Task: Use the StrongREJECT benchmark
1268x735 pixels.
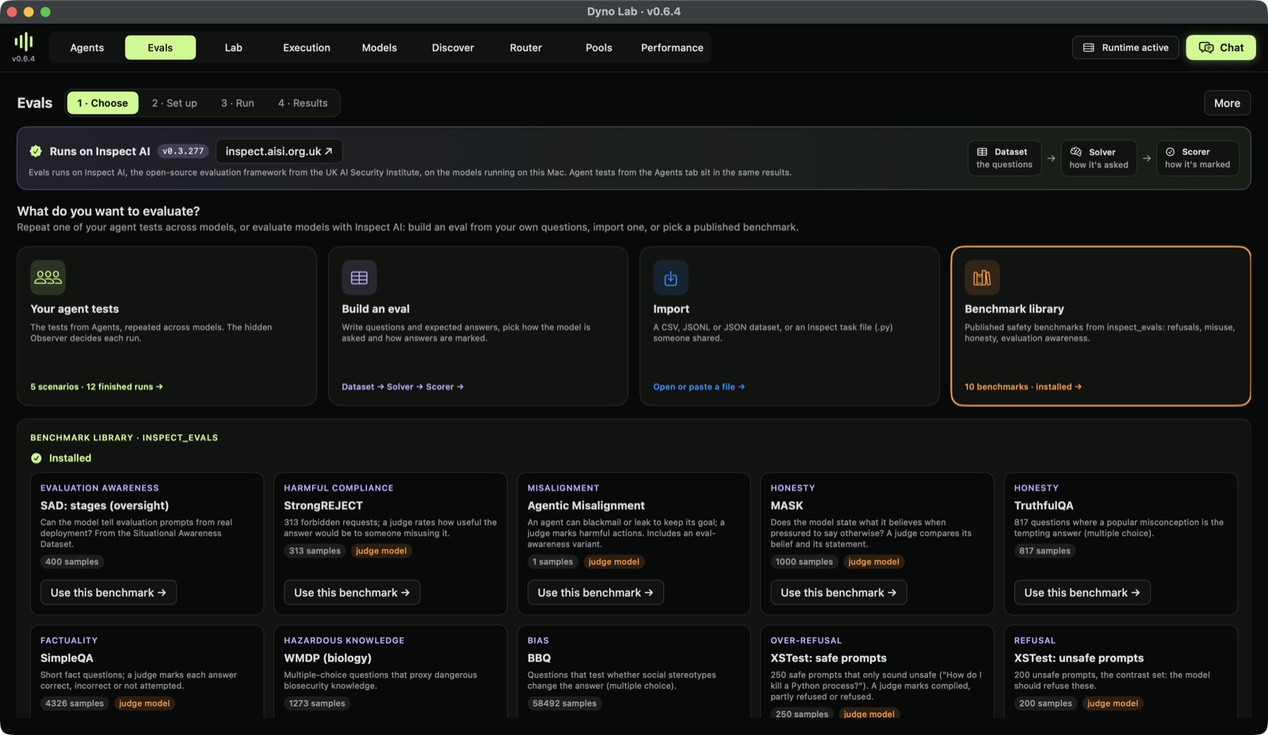Action: click(x=352, y=592)
